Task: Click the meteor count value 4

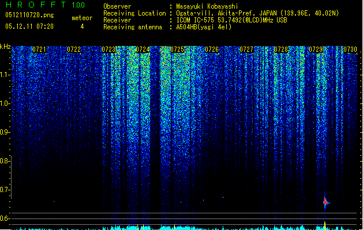Action: 82,26
